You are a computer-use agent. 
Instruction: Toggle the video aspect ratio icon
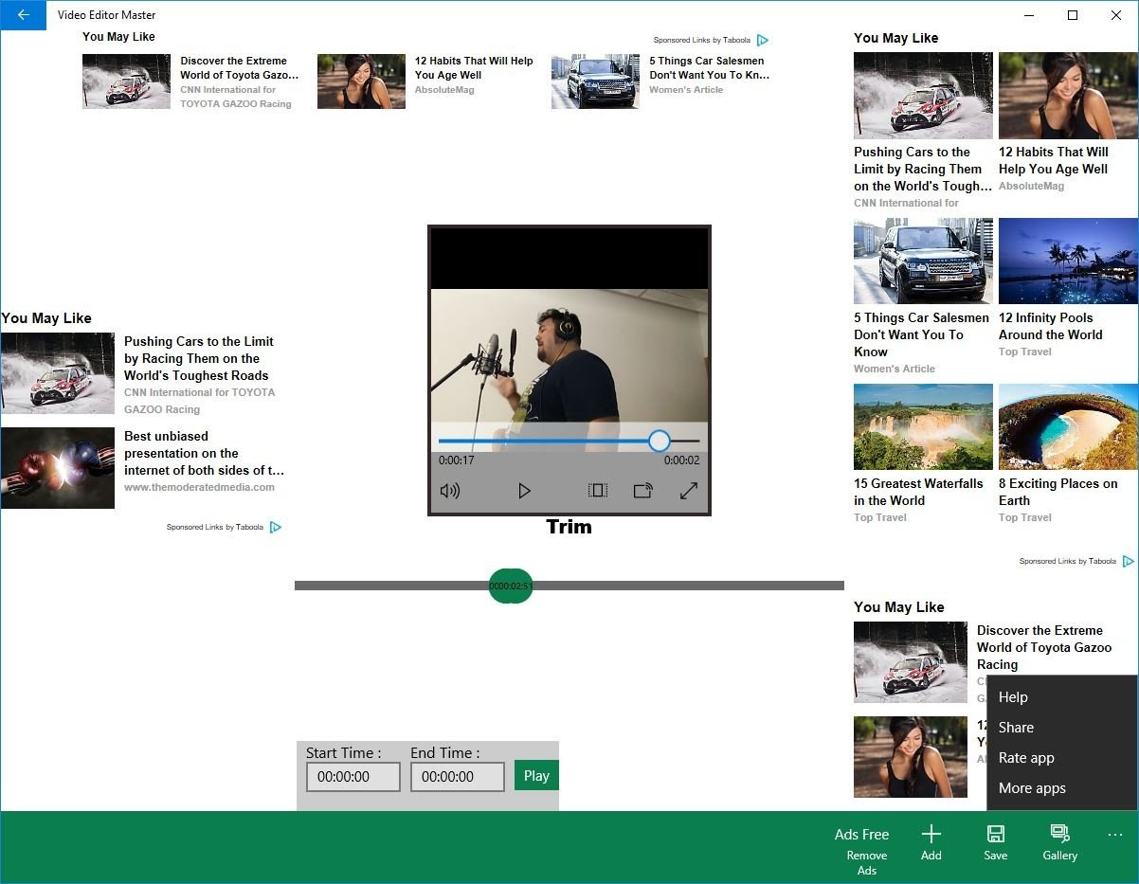click(x=597, y=491)
